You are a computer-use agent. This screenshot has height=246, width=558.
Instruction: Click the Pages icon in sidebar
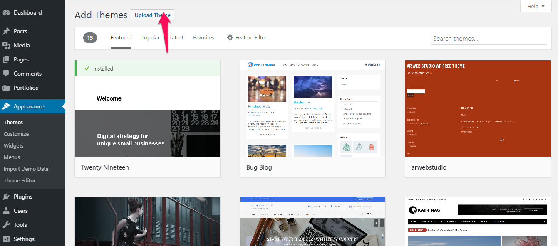[6, 59]
